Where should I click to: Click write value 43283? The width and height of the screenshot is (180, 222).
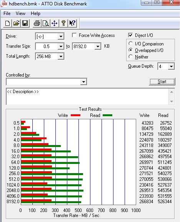click(147, 123)
